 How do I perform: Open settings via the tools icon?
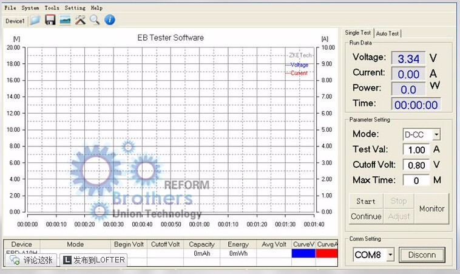[80, 20]
